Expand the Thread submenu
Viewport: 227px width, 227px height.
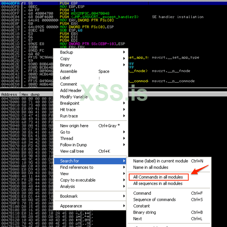91,138
